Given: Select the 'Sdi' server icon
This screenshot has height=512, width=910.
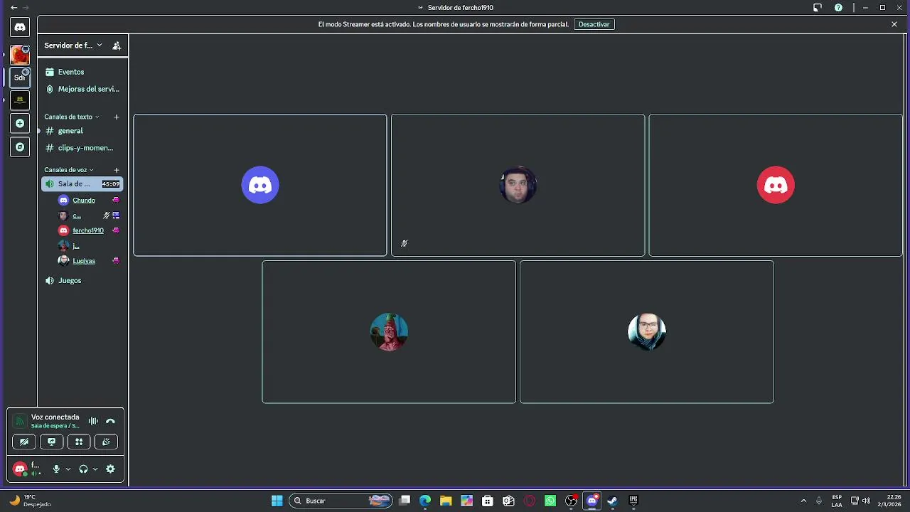Looking at the screenshot, I should point(20,77).
